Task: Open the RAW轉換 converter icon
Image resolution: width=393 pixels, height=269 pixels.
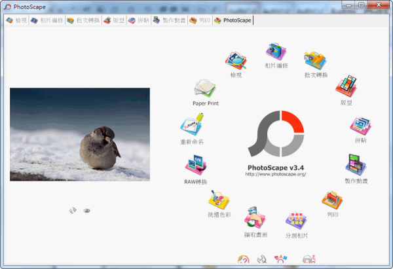Action: (x=196, y=166)
